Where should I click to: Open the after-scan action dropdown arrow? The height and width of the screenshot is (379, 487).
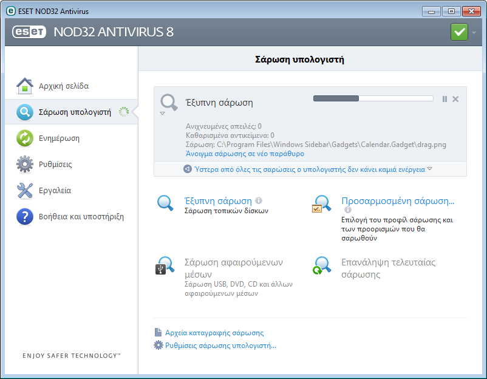[429, 169]
